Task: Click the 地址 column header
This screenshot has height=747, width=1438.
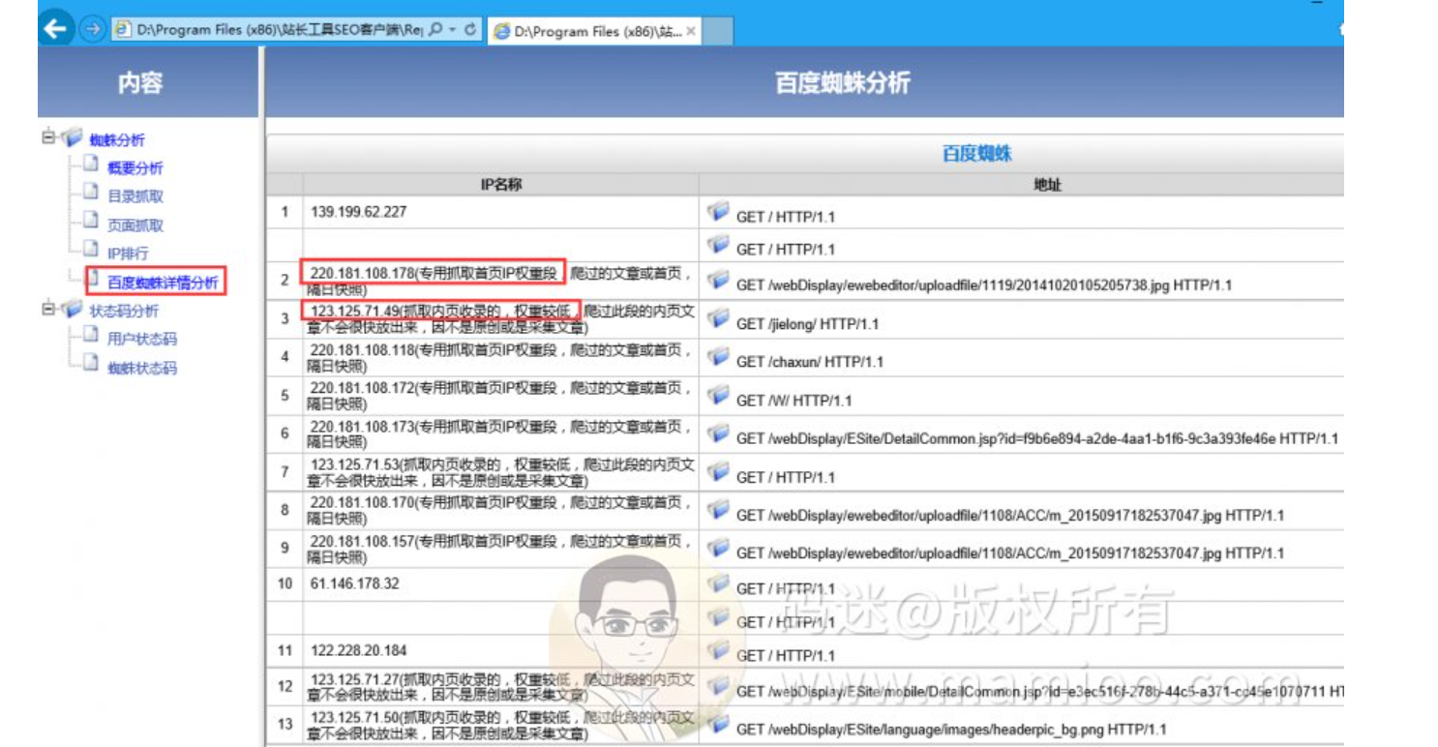Action: click(x=1048, y=184)
